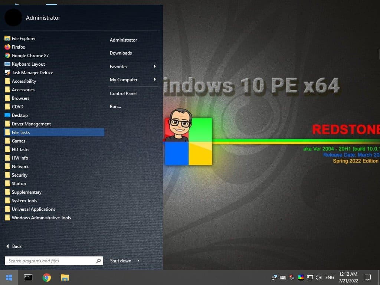Click the ENG language indicator

coord(330,278)
